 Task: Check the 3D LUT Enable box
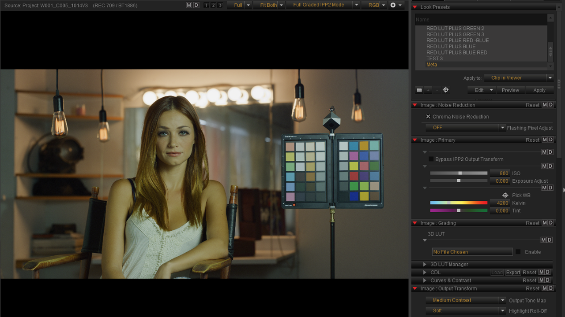tap(518, 252)
